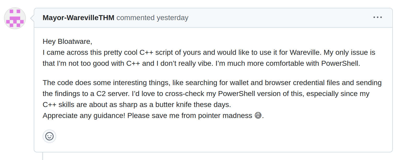Click the 'wallet and browser credential files' text
The height and width of the screenshot is (160, 397).
tap(285, 83)
